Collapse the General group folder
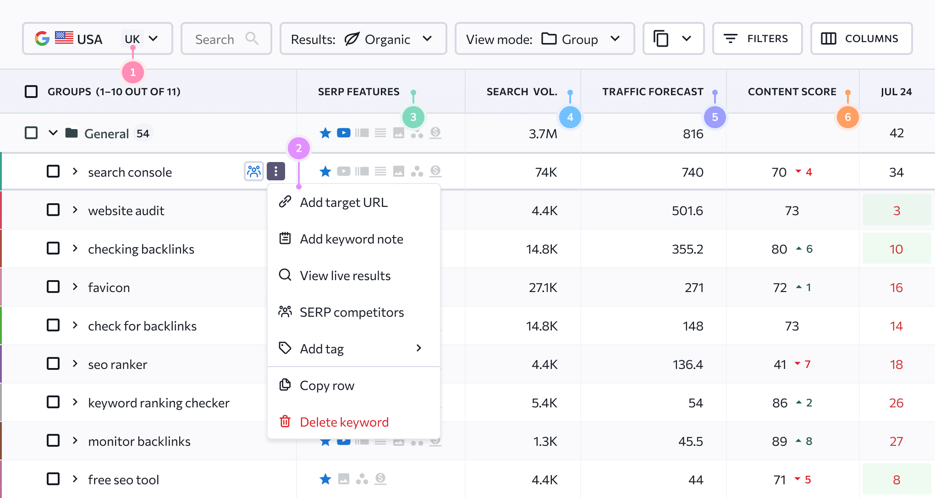Image resolution: width=935 pixels, height=498 pixels. (x=53, y=133)
